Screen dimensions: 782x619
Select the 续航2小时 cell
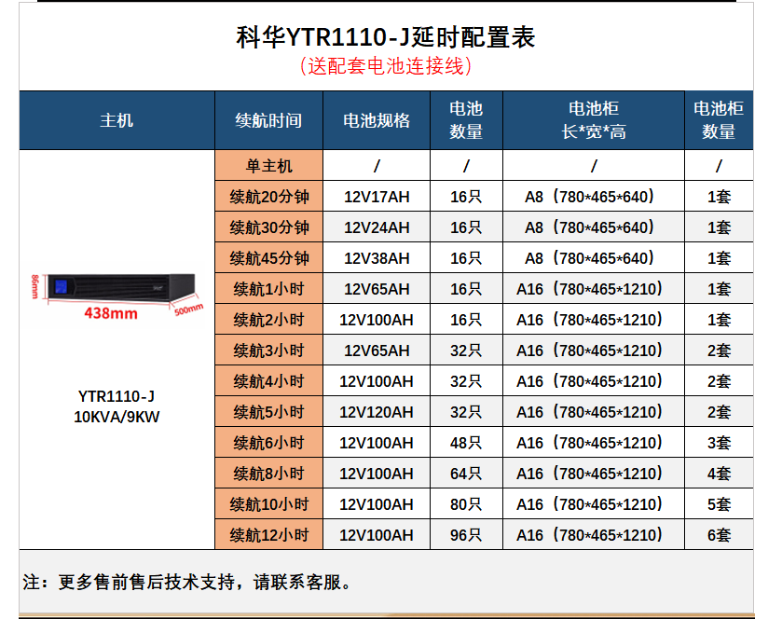(x=268, y=320)
